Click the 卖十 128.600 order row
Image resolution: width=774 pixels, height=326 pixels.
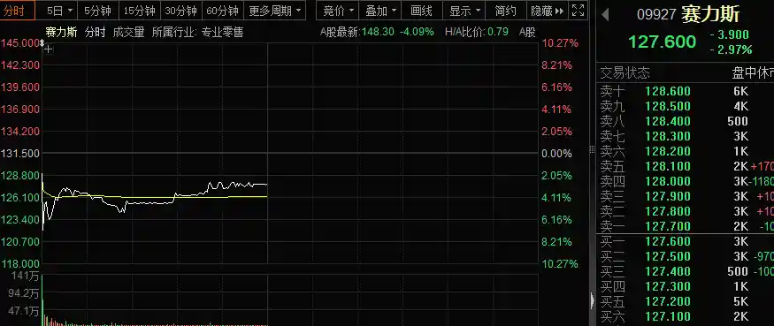pos(686,91)
